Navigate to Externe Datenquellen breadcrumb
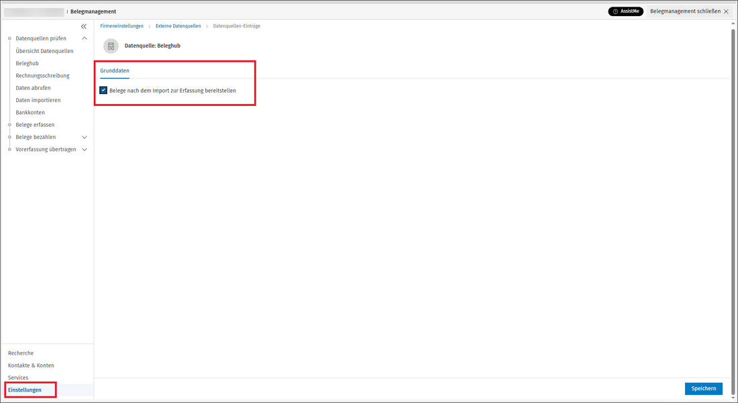Screen dimensions: 738x403 (178, 26)
